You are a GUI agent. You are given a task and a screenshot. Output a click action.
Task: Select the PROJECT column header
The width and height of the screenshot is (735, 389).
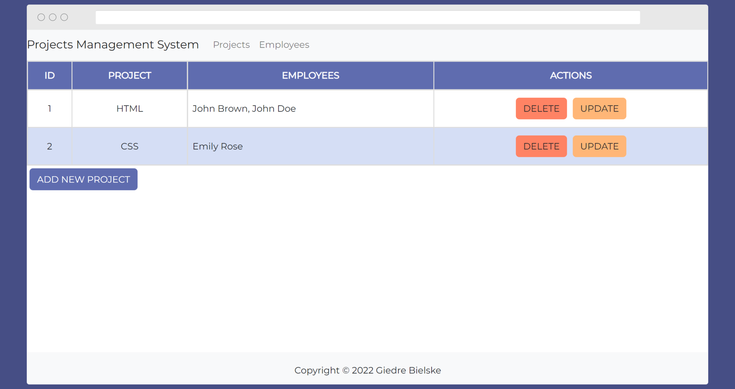pos(129,75)
